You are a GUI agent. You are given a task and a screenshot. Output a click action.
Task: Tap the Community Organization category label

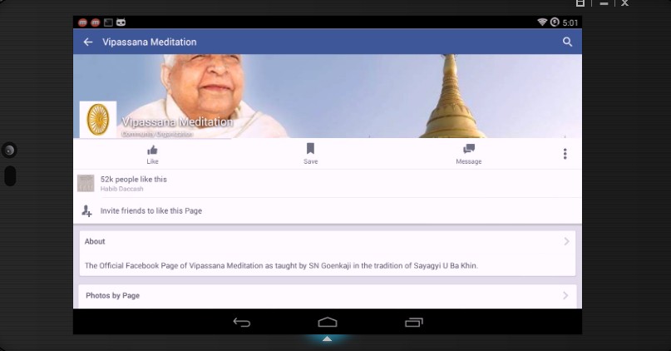click(157, 134)
